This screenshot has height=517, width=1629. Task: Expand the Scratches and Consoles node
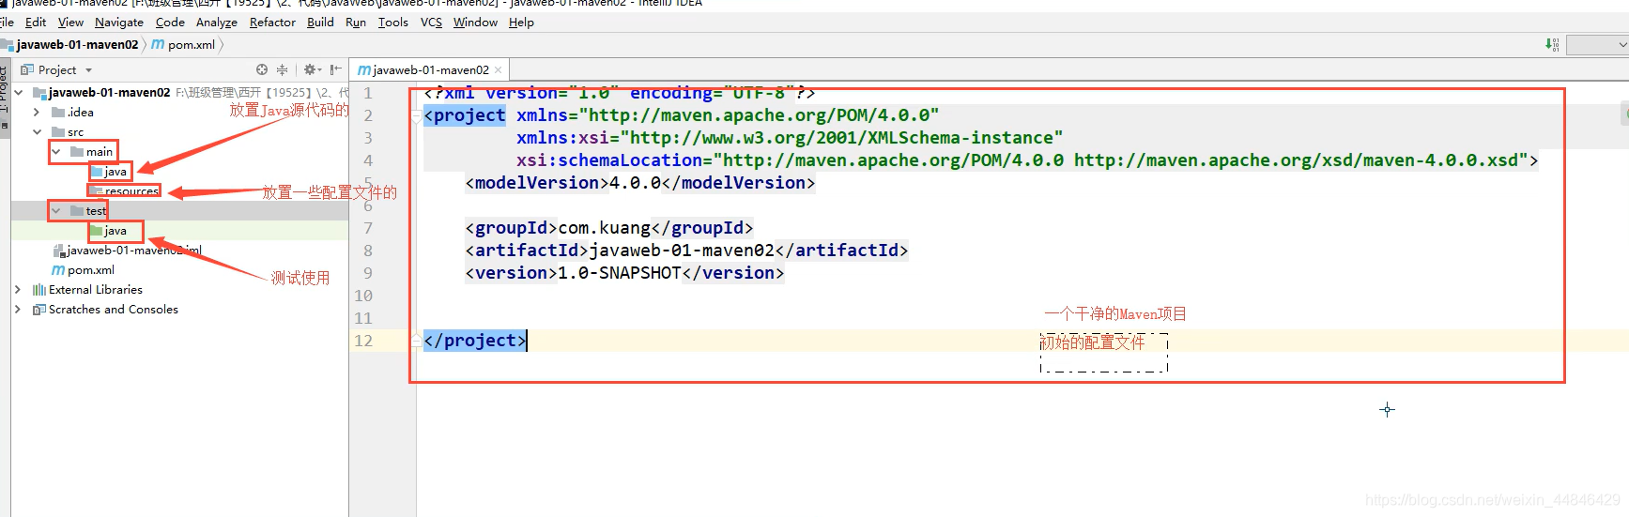[x=17, y=309]
